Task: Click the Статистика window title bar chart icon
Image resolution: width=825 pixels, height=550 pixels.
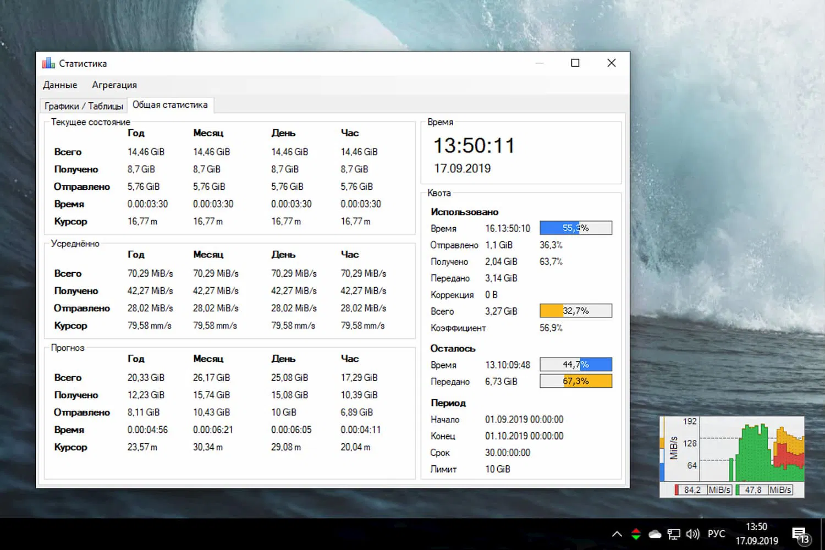Action: click(48, 63)
